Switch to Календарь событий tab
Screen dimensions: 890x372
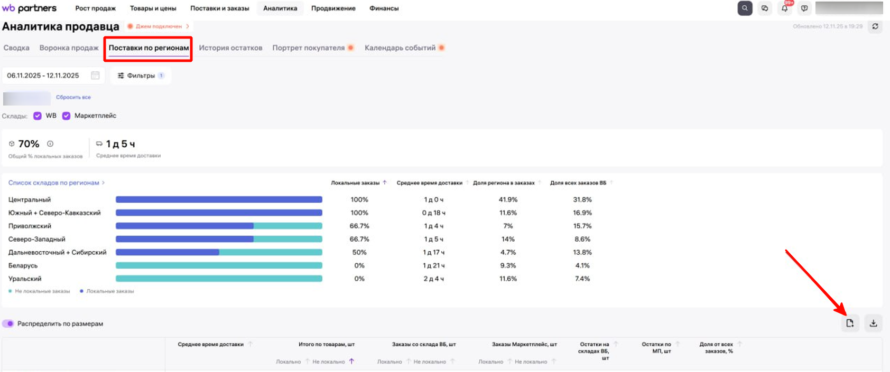[404, 47]
